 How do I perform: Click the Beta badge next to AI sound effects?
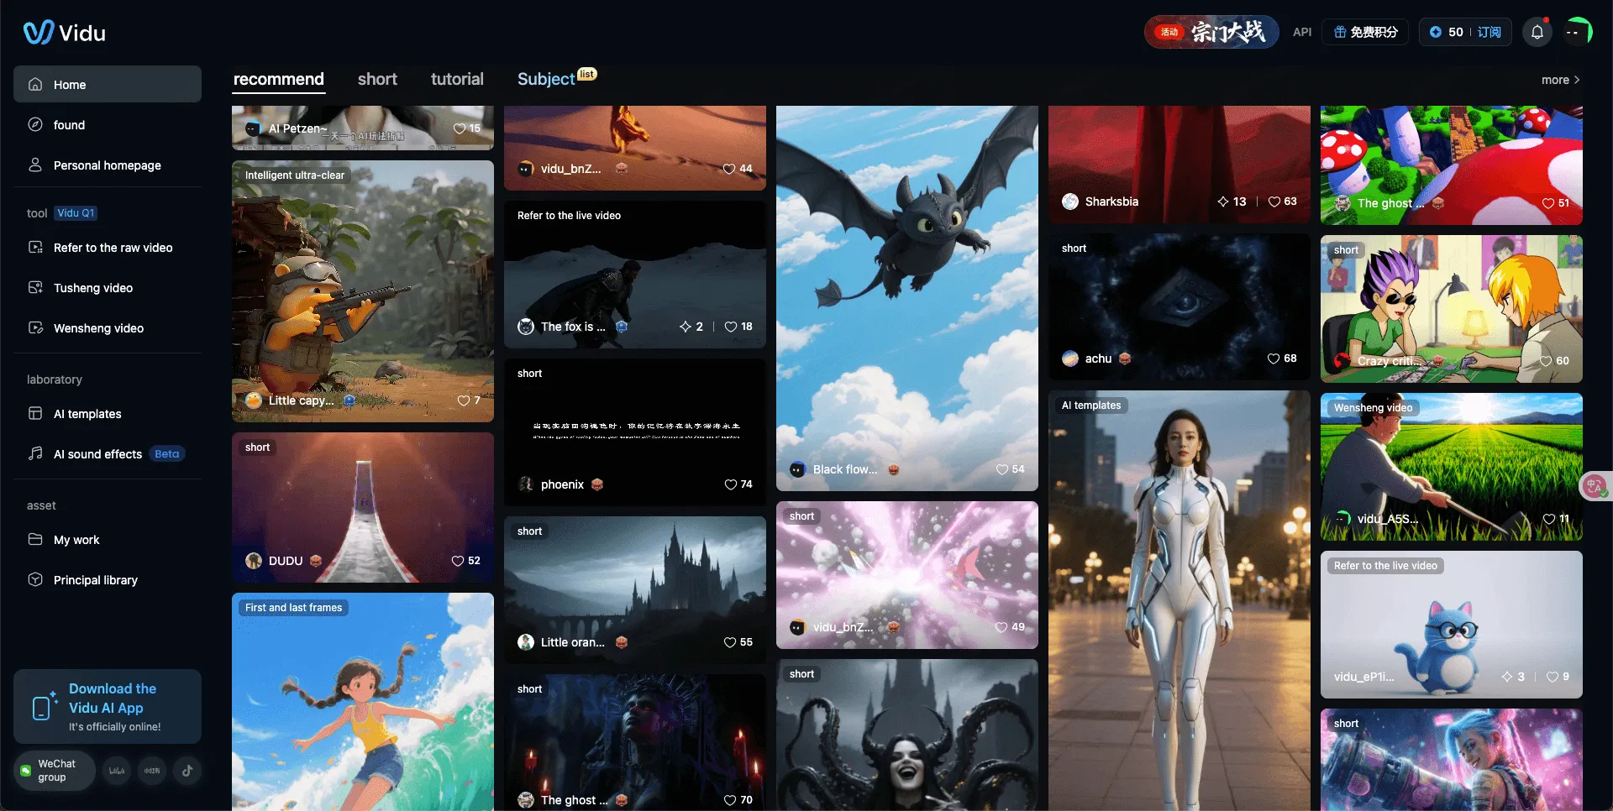click(167, 454)
